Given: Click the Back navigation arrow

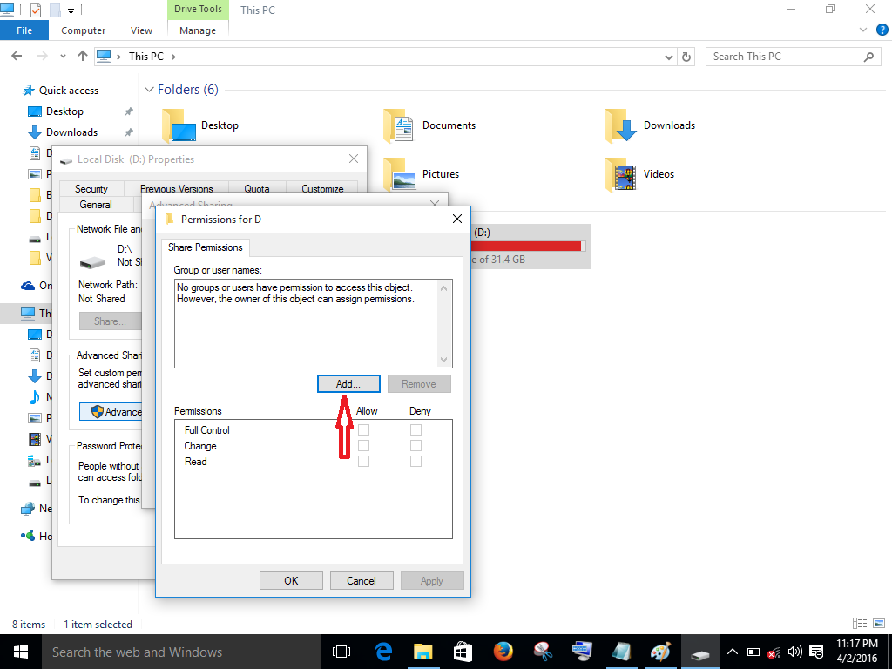Looking at the screenshot, I should pyautogui.click(x=16, y=56).
